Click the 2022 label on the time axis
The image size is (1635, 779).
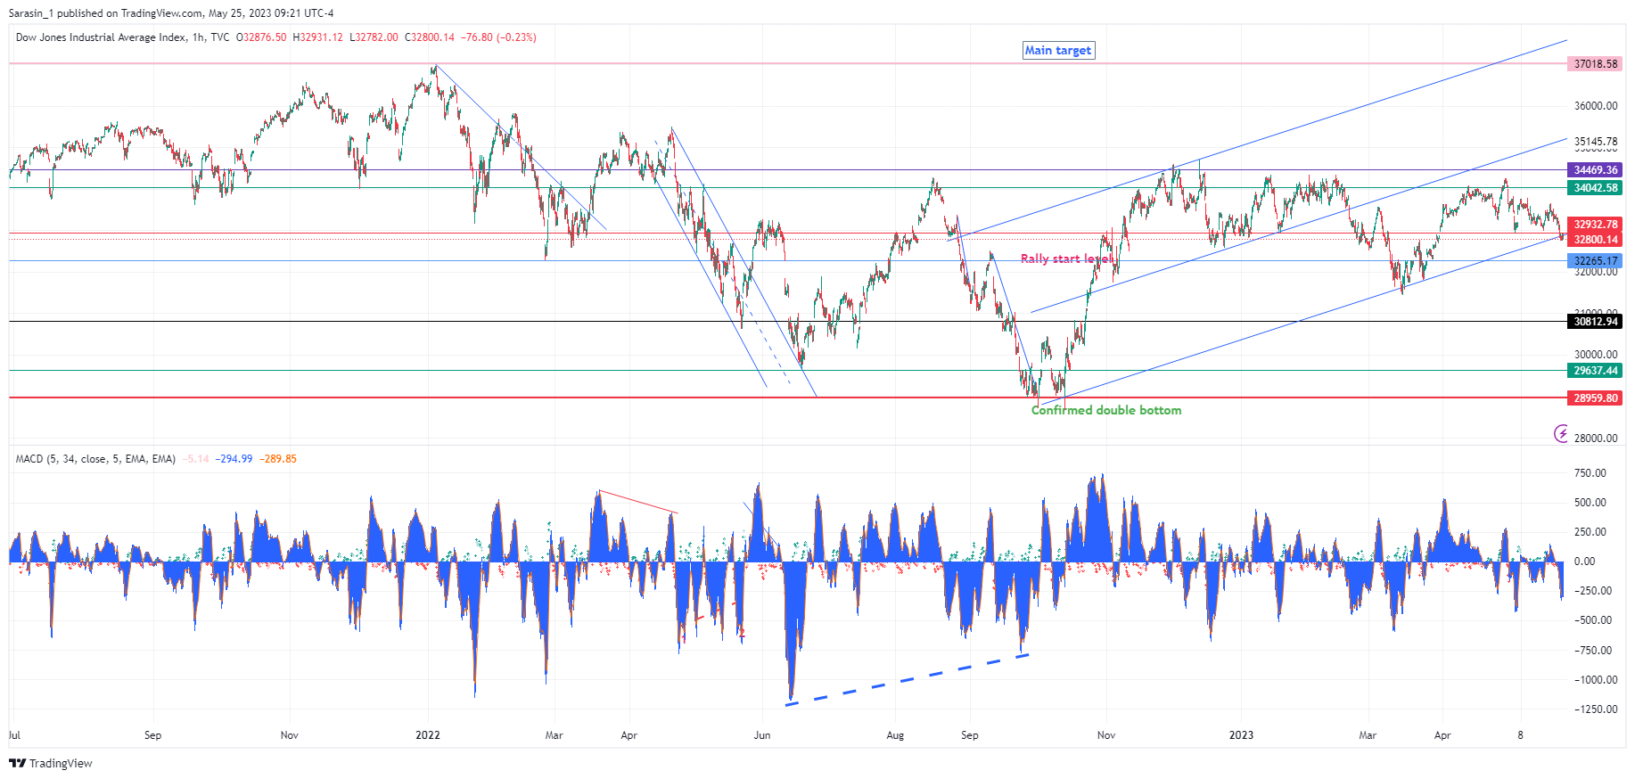[x=428, y=735]
